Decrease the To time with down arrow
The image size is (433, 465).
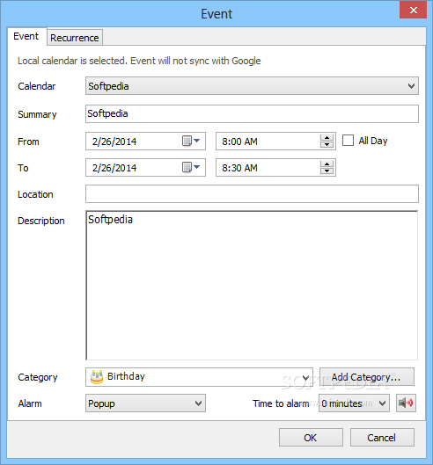tap(327, 171)
